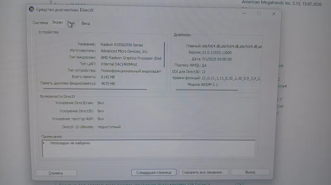
Task: Click the Примечания notes text box
Action: [x=149, y=148]
